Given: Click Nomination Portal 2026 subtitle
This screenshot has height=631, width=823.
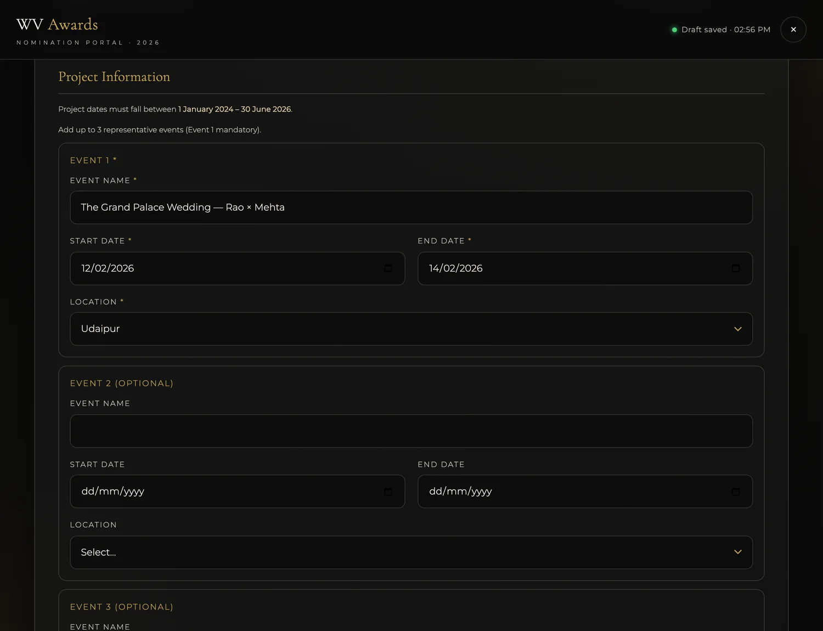Looking at the screenshot, I should coord(88,43).
